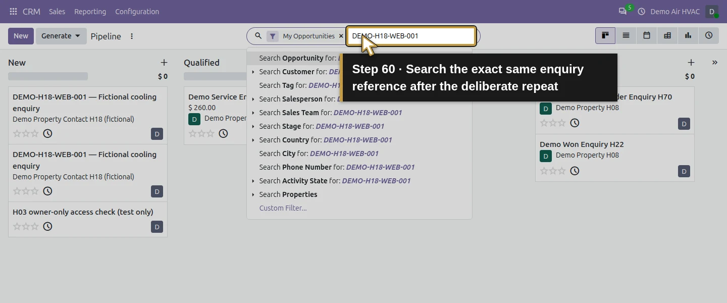
Task: Click the Pipeline breadcrumb title
Action: (x=106, y=36)
